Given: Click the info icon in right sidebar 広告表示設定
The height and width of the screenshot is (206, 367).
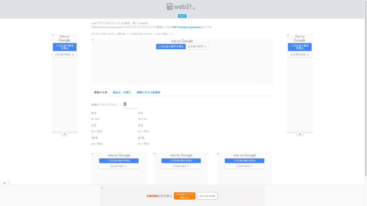Looking at the screenshot, I should coord(308,55).
